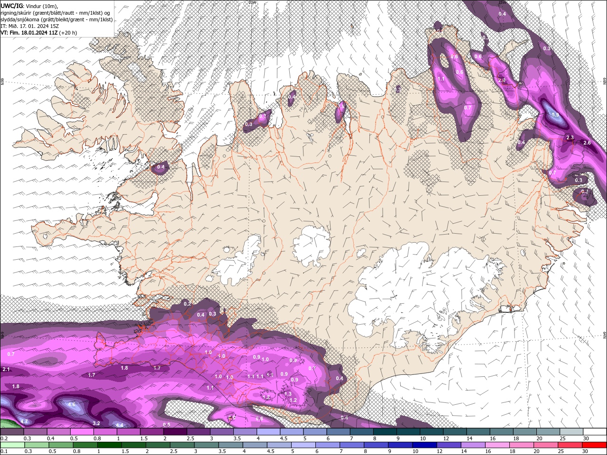Click the '12' label in the upper legend row
607x455 pixels.
(x=446, y=438)
